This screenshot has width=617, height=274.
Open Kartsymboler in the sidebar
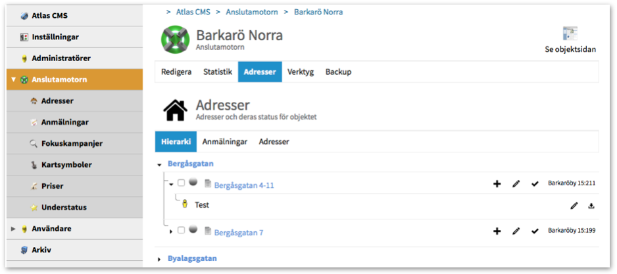66,164
